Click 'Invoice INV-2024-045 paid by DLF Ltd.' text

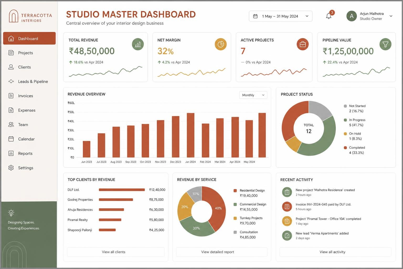click(323, 204)
